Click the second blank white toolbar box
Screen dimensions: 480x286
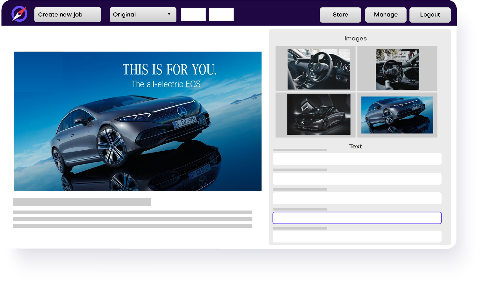[x=221, y=15]
